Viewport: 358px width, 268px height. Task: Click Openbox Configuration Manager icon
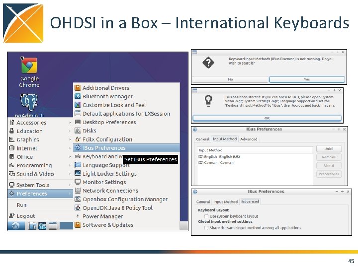[78, 199]
